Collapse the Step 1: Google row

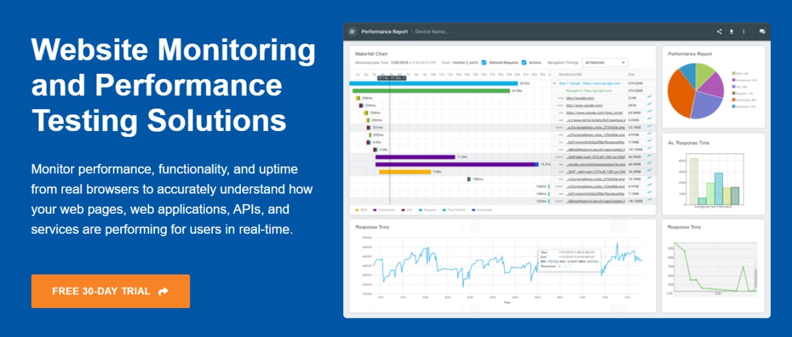[x=554, y=84]
